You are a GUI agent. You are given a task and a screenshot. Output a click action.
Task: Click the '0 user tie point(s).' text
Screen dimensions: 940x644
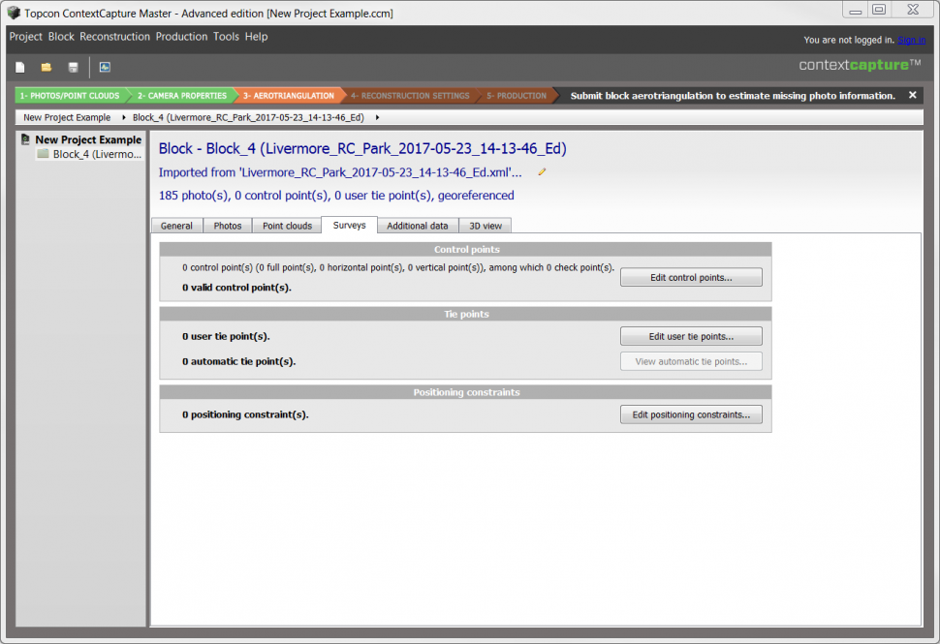[x=226, y=337]
